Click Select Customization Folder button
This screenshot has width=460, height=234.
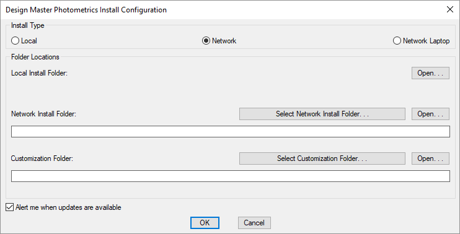[322, 158]
